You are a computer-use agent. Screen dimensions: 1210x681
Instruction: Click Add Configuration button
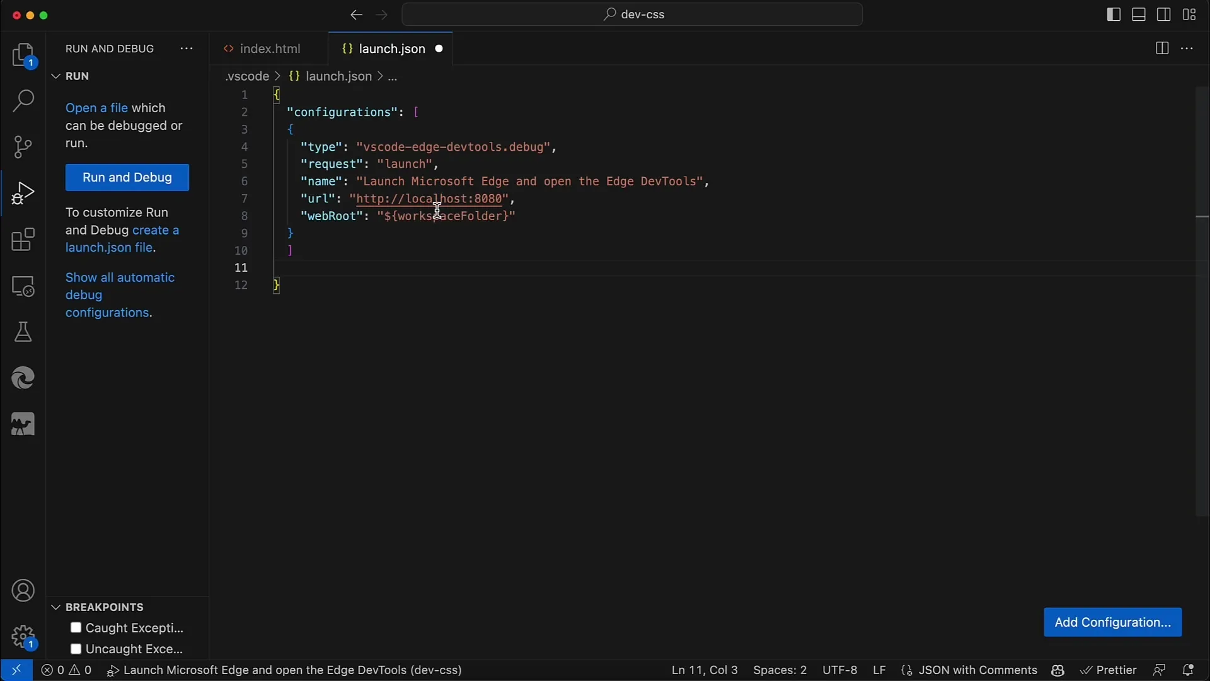tap(1113, 622)
